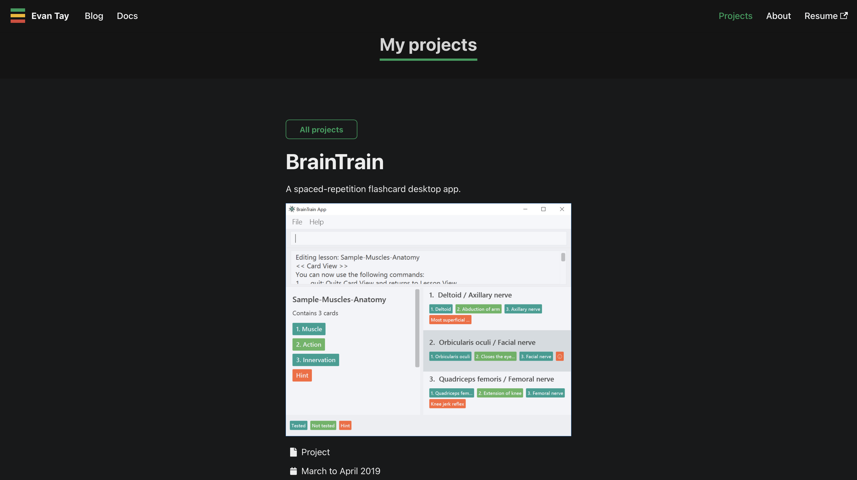
Task: Open the File menu in BrainTrain
Action: click(297, 222)
